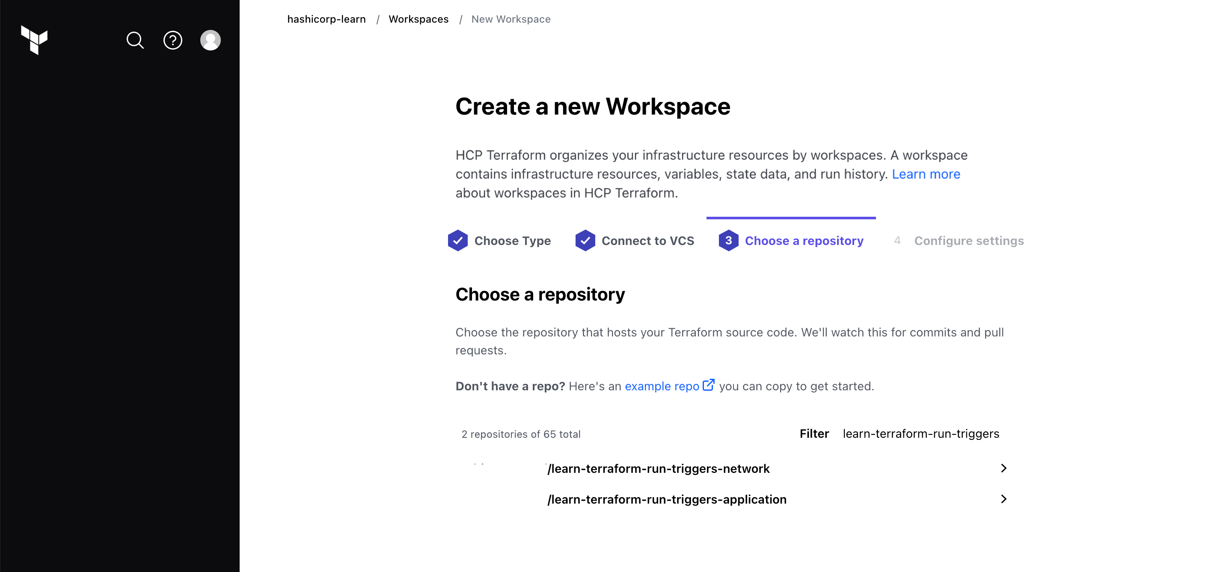Screen dimensions: 1229x572
Task: Select the learn-terraform-run-triggers-network repository
Action: [659, 468]
